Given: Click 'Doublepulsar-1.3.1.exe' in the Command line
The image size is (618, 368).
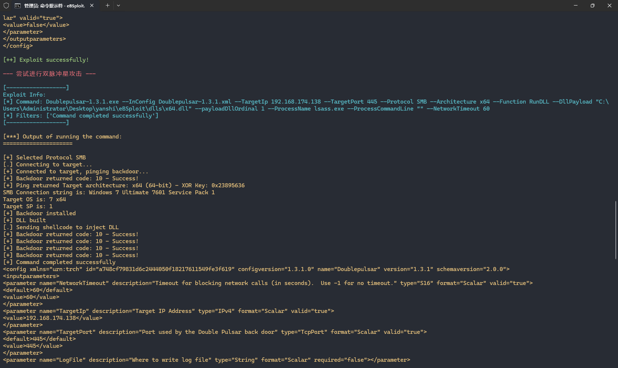Looking at the screenshot, I should 82,102.
